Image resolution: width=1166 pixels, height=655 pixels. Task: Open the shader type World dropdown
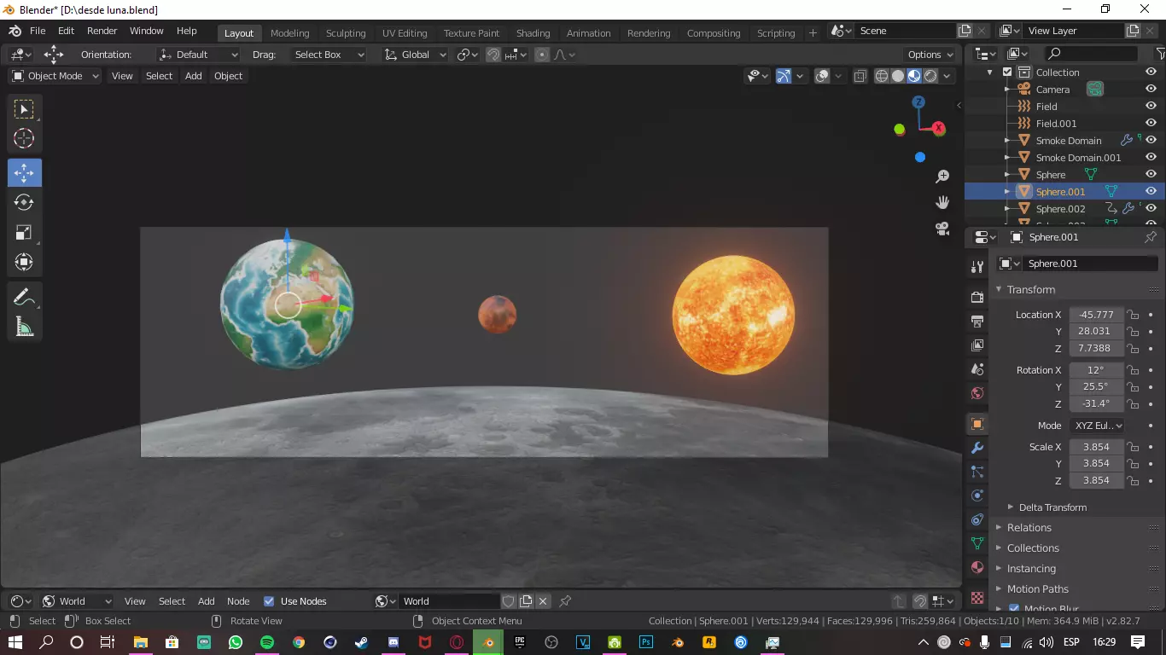pos(77,601)
